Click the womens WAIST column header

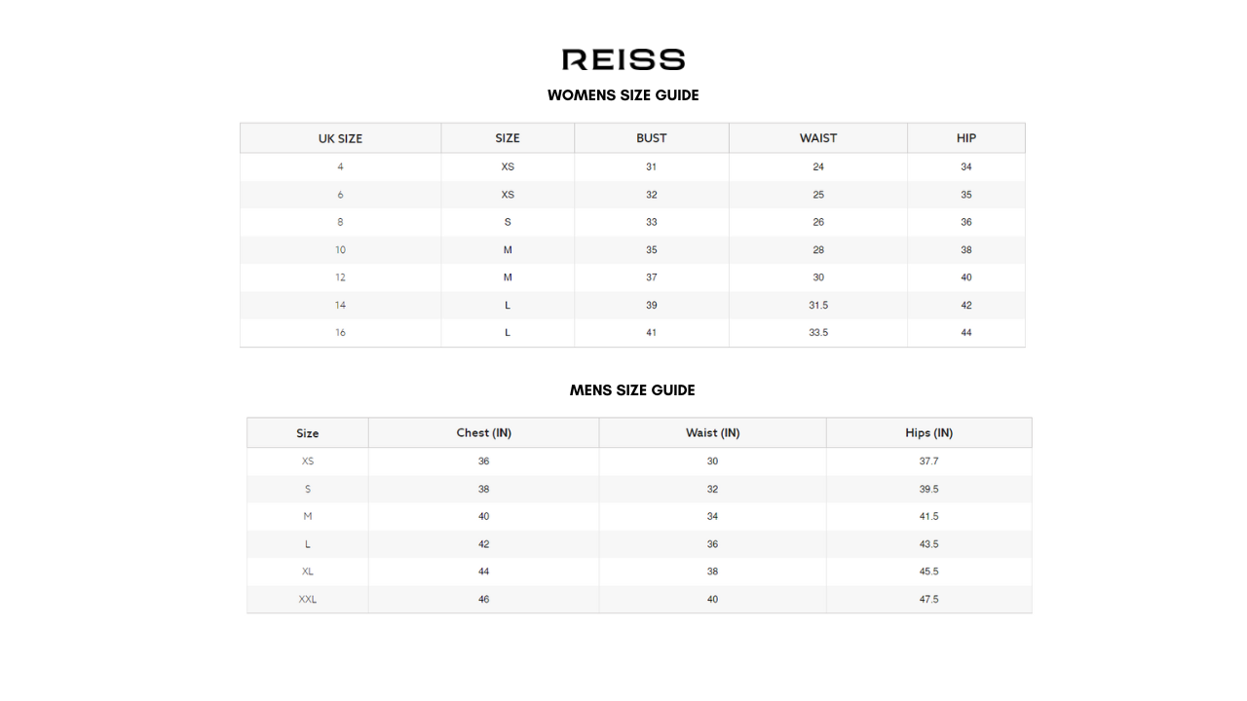click(x=818, y=138)
